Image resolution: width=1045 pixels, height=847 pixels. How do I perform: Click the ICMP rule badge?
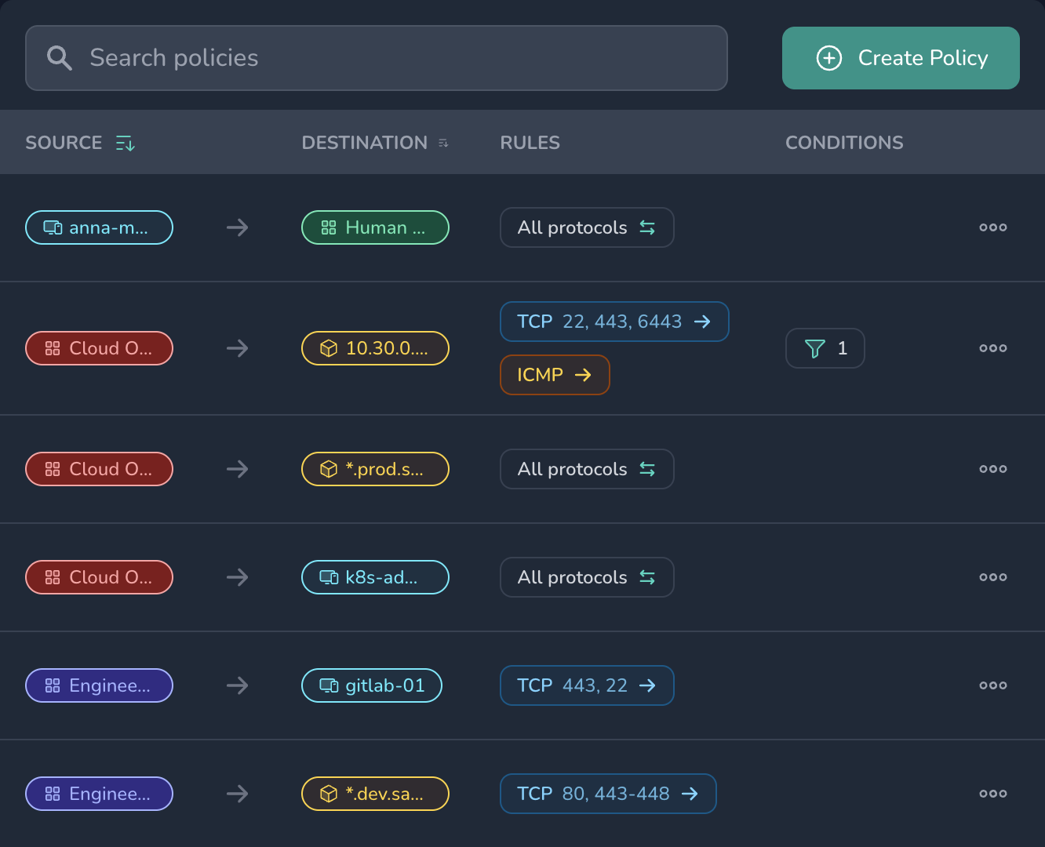pyautogui.click(x=555, y=375)
